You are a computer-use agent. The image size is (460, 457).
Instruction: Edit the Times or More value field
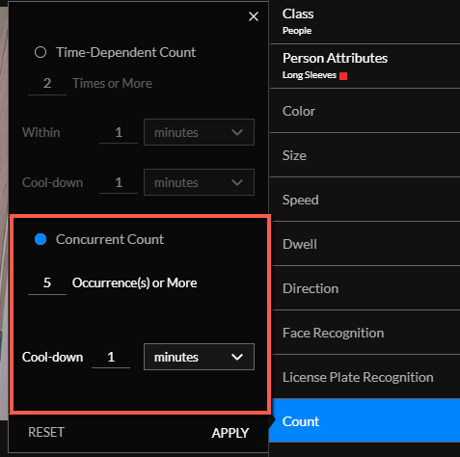coord(47,84)
